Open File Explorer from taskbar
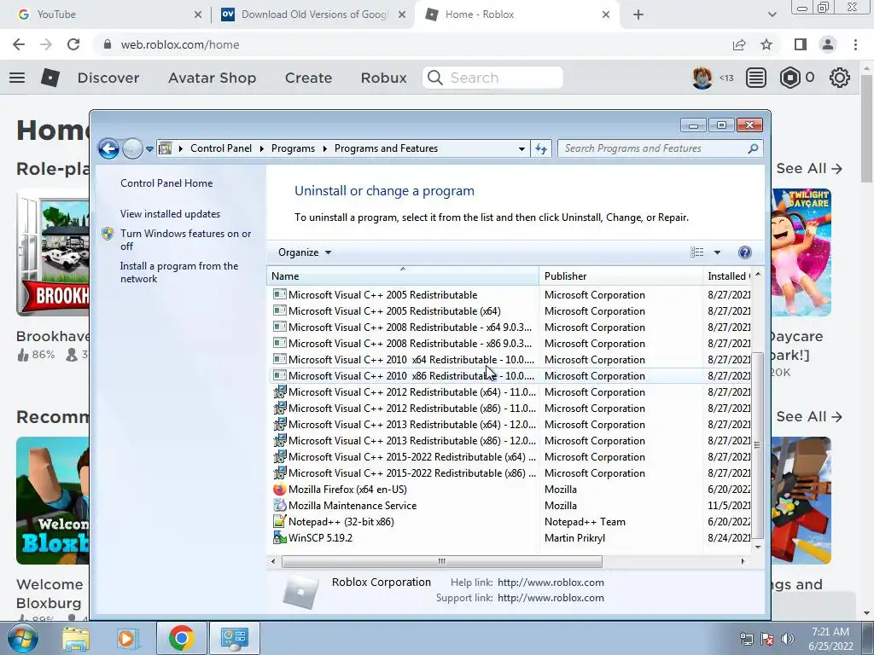This screenshot has height=655, width=874. point(76,639)
